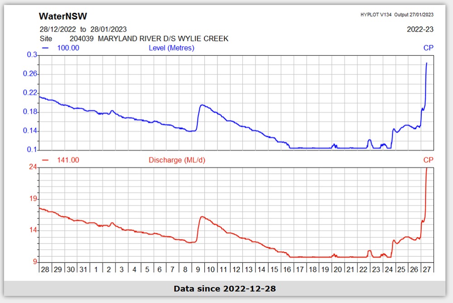Click the blue CP label on level chart
The height and width of the screenshot is (303, 453).
pos(428,48)
